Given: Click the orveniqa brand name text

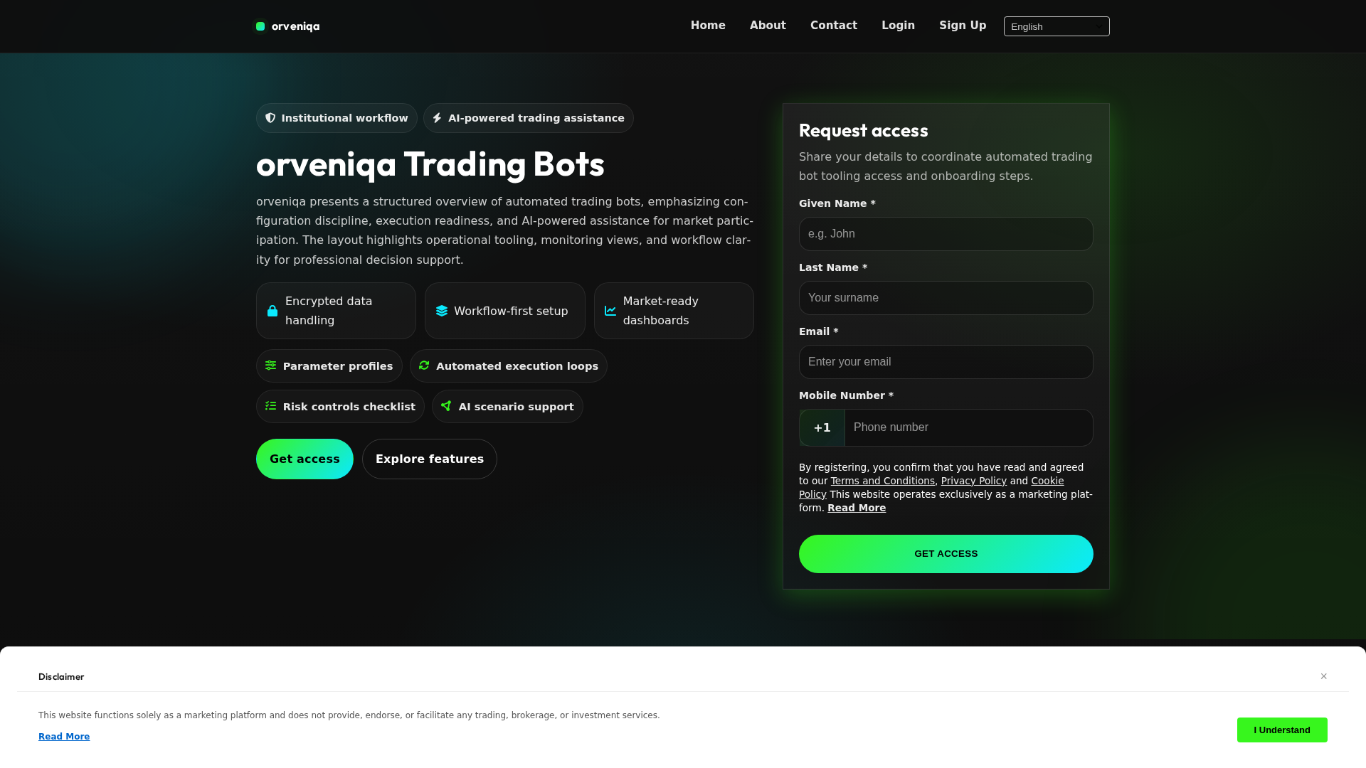Looking at the screenshot, I should click(x=295, y=26).
